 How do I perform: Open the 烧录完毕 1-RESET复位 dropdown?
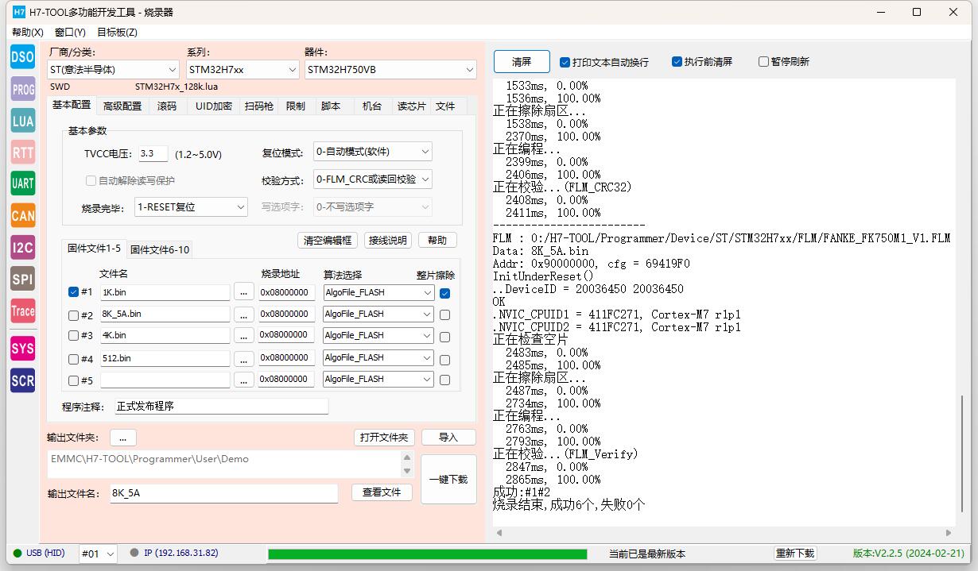pyautogui.click(x=192, y=207)
